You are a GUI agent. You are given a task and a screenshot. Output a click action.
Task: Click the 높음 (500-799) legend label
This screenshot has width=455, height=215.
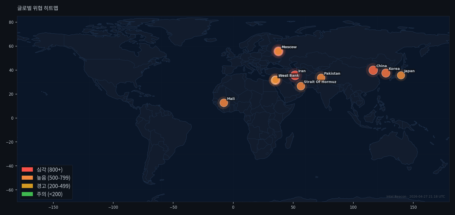click(x=53, y=178)
